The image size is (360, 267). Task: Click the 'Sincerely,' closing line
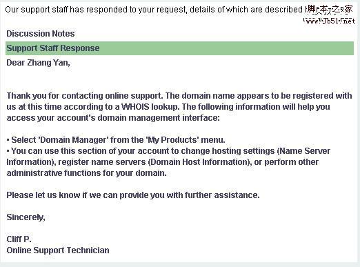coord(26,217)
